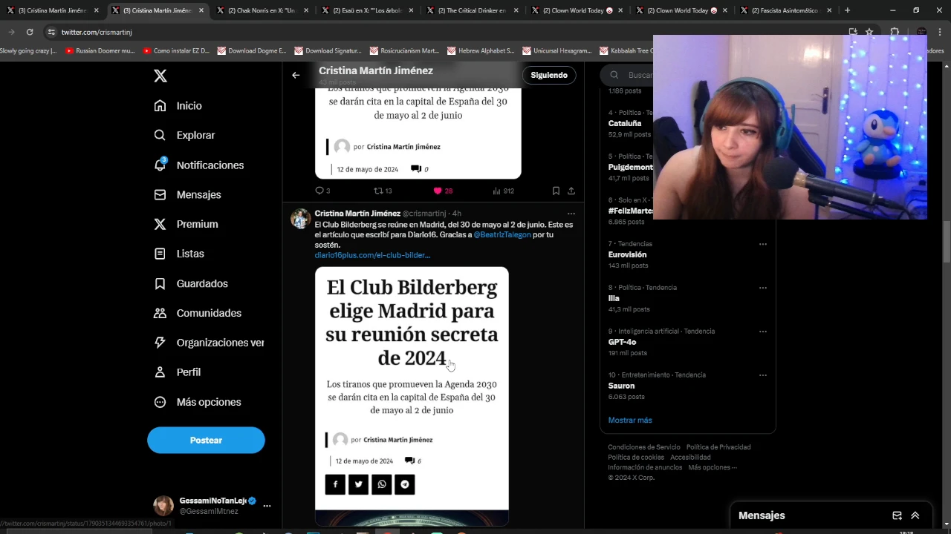Open options for Eurovisión trend

click(762, 244)
